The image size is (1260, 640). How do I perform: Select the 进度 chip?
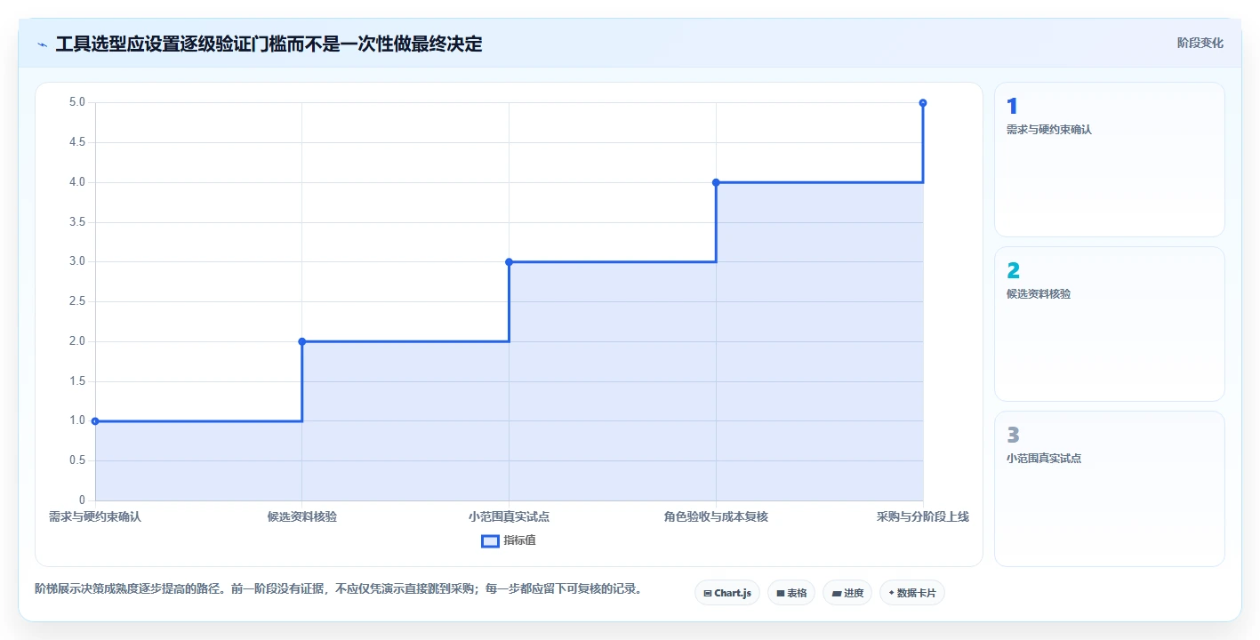click(847, 593)
